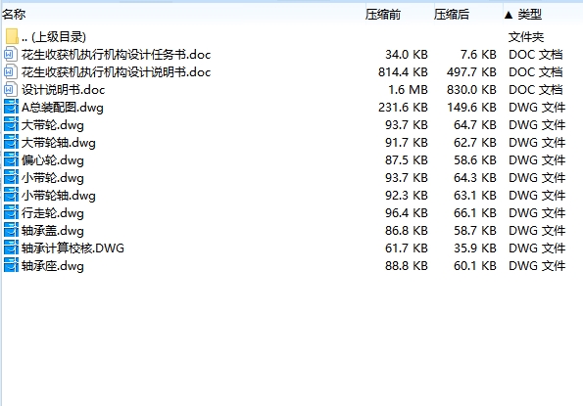Screen dimensions: 583x406
Task: Click the 830.0 KB compressed size cell
Action: pos(471,90)
